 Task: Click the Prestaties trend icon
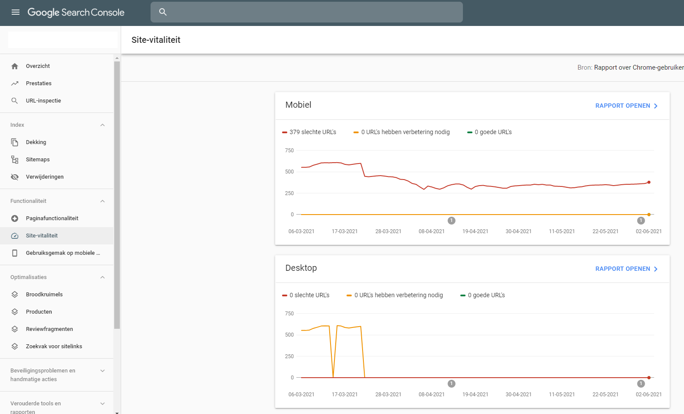tap(15, 83)
